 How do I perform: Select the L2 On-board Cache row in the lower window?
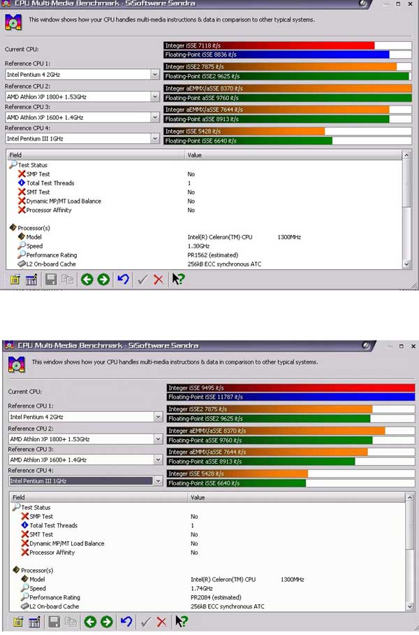coord(207,606)
